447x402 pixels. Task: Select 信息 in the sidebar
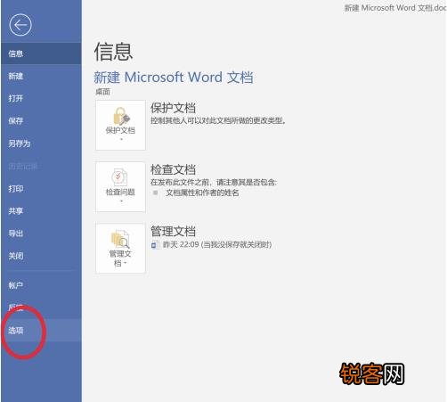point(41,53)
